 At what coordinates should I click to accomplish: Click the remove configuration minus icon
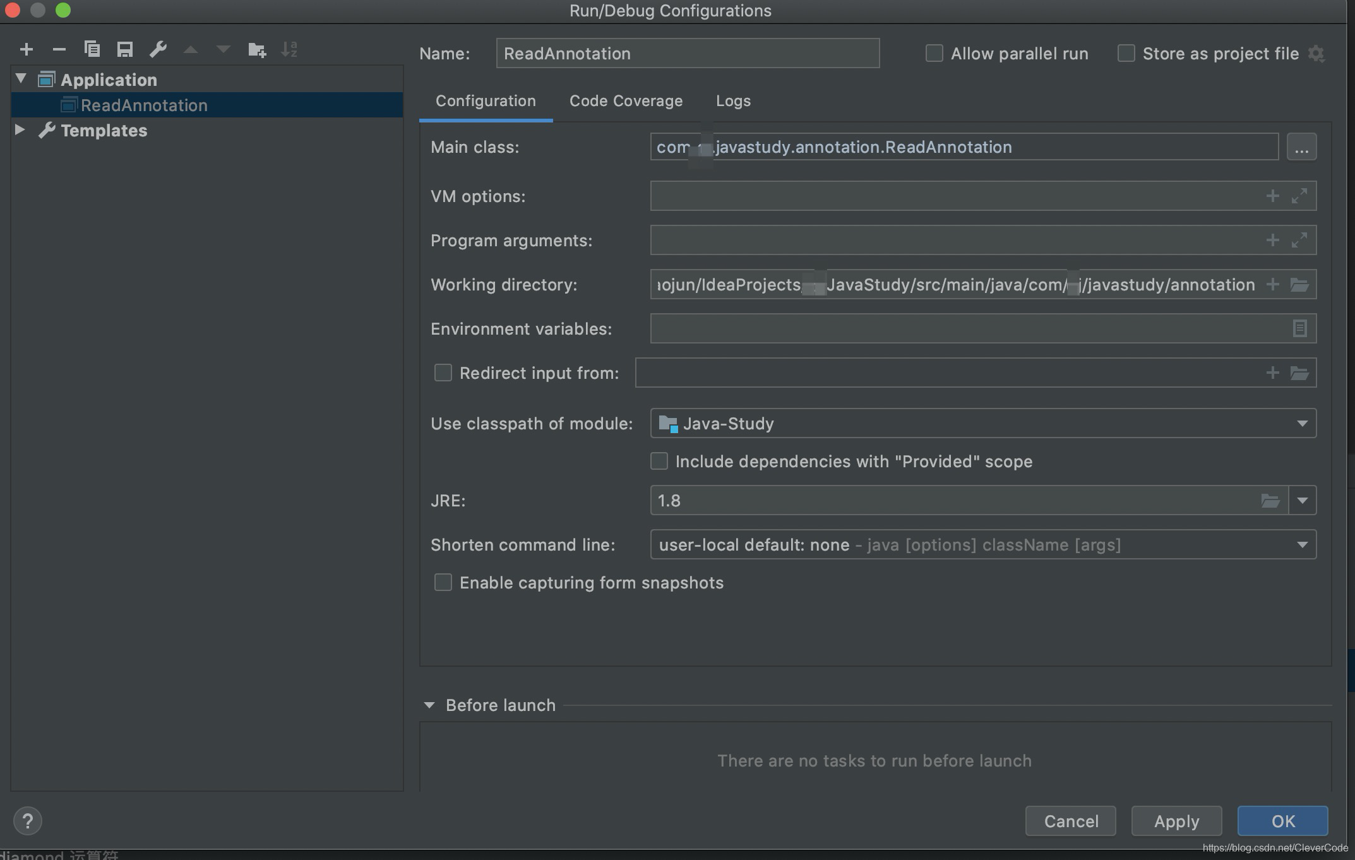pos(59,49)
